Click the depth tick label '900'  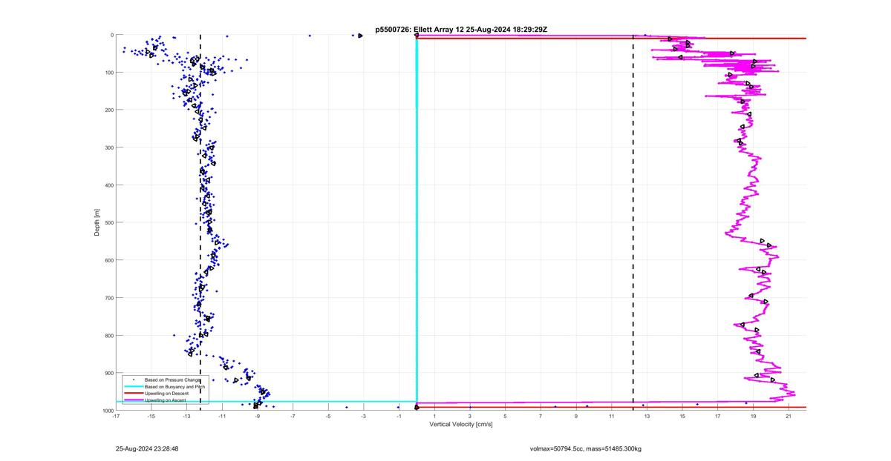click(108, 373)
